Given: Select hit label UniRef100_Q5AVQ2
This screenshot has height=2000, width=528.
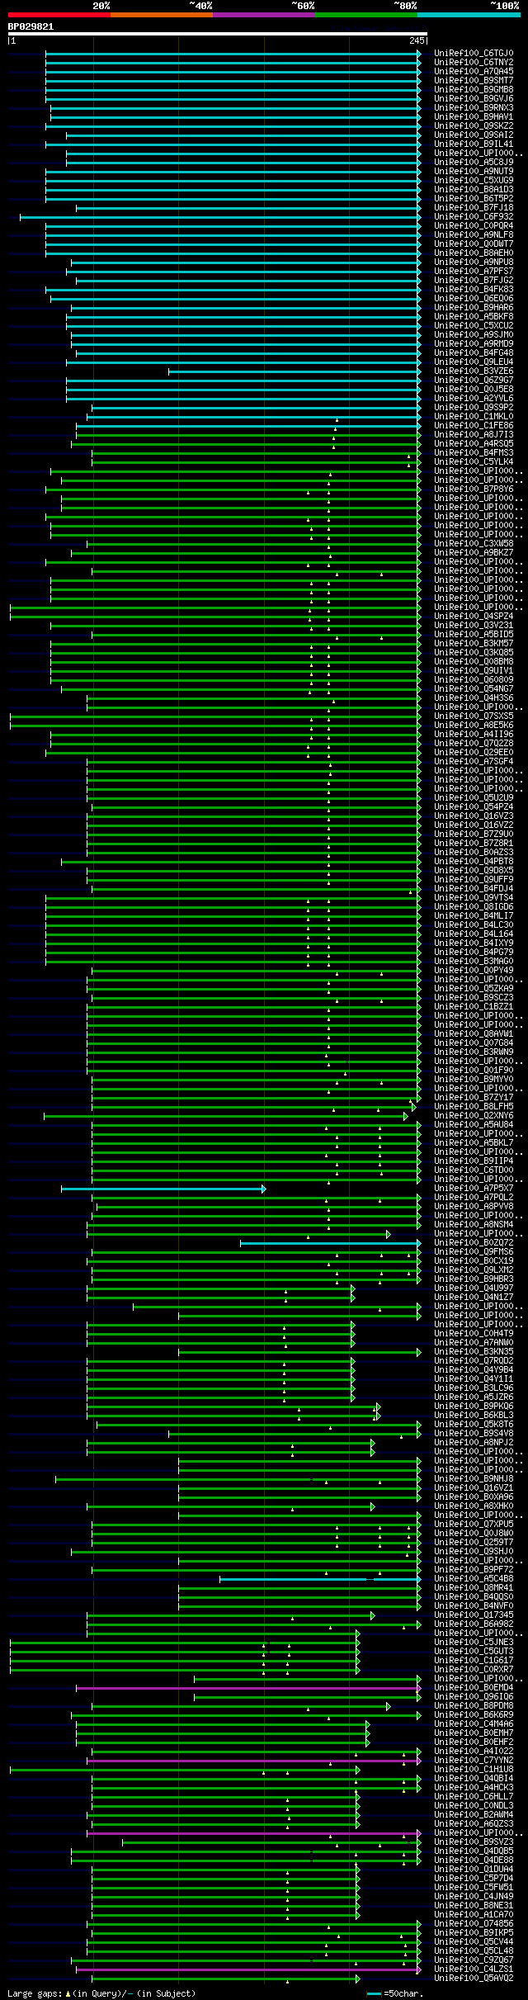Looking at the screenshot, I should [x=474, y=1979].
